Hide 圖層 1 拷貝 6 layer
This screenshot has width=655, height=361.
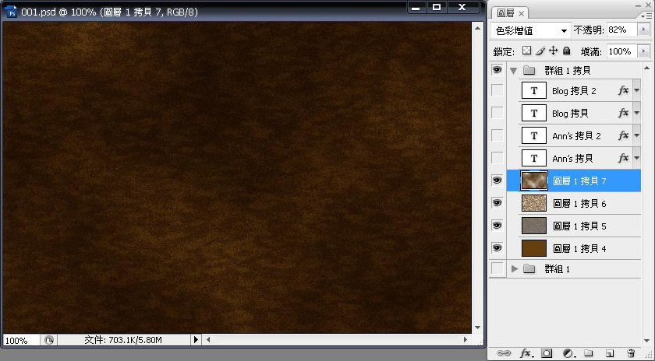click(497, 203)
